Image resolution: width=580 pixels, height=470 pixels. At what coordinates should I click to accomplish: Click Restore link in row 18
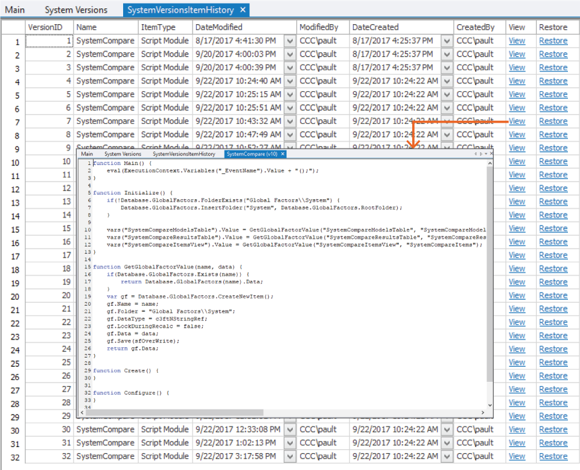pyautogui.click(x=553, y=269)
